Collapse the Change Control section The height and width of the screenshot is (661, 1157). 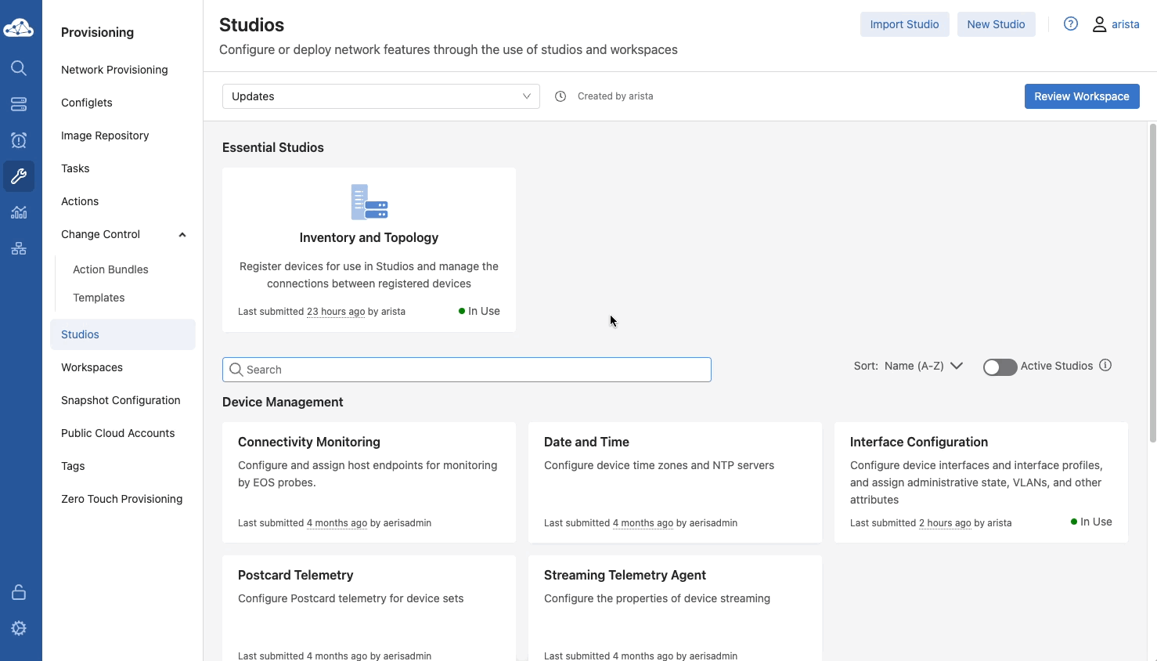(x=182, y=235)
